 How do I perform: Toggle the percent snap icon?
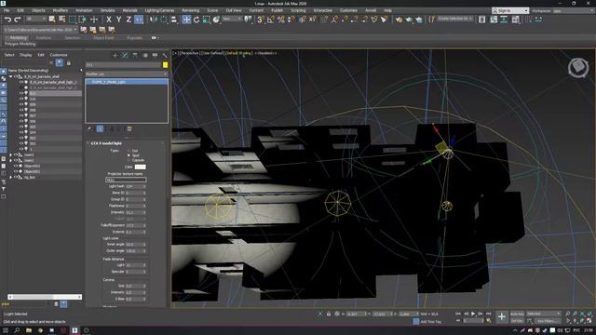click(x=281, y=20)
